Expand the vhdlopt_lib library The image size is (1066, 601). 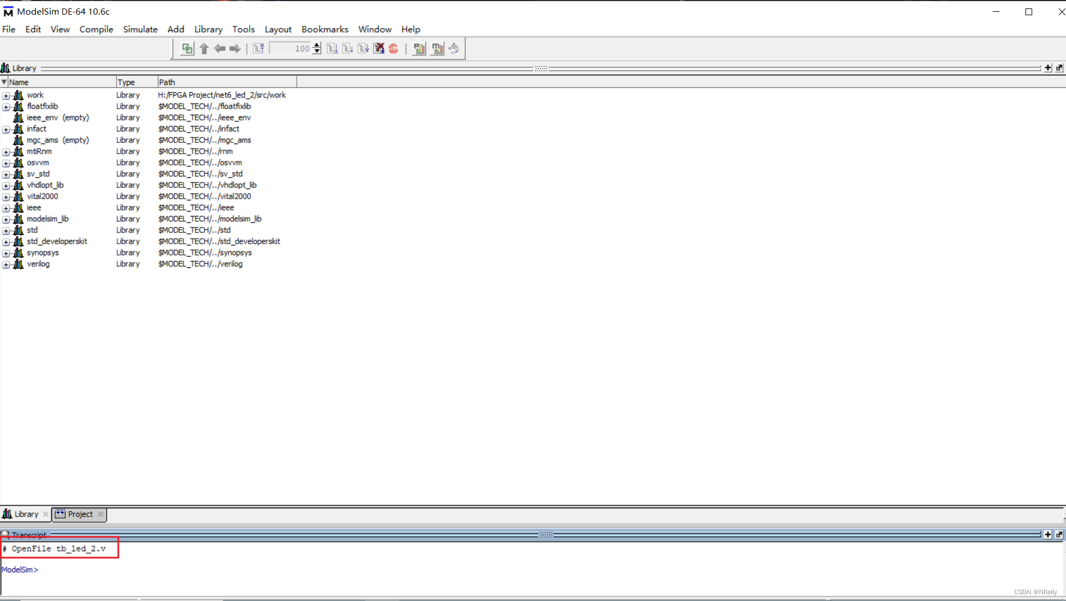click(6, 186)
